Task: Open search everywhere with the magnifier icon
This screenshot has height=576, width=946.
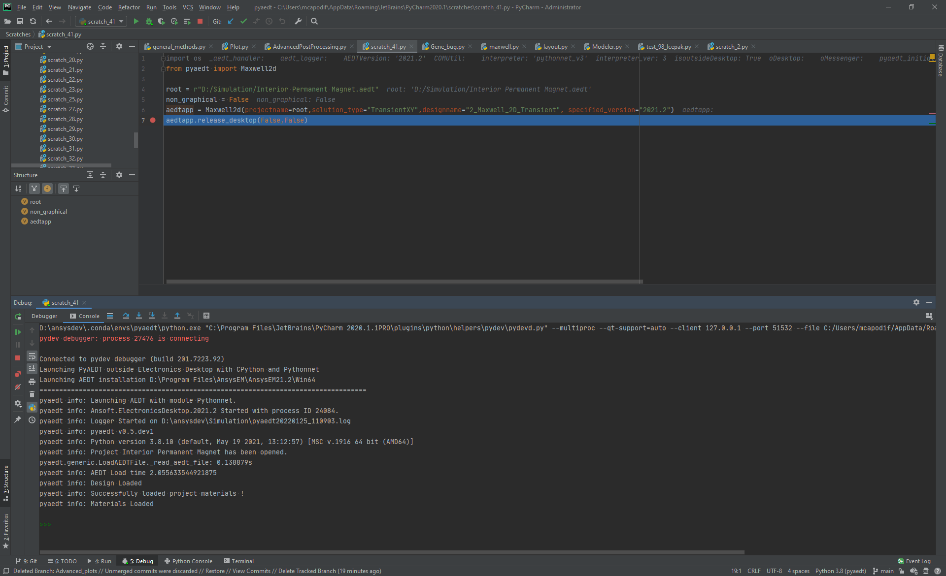Action: click(x=314, y=21)
